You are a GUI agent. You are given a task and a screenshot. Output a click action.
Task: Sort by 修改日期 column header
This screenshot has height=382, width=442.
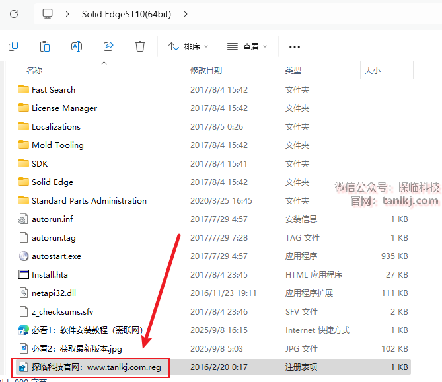click(x=206, y=70)
